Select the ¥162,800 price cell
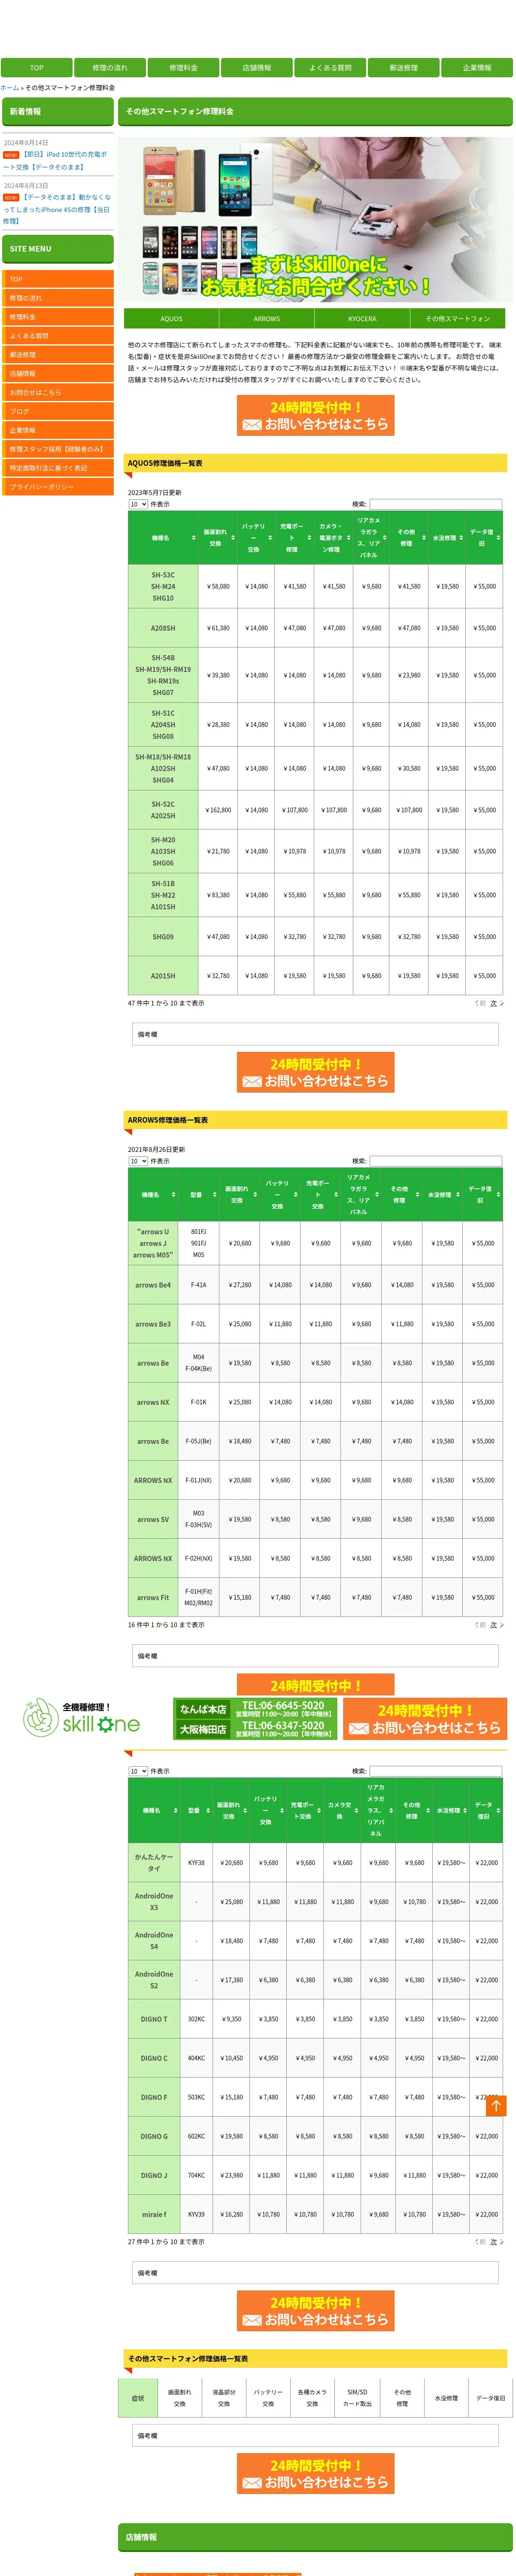This screenshot has height=2576, width=516. pyautogui.click(x=218, y=810)
